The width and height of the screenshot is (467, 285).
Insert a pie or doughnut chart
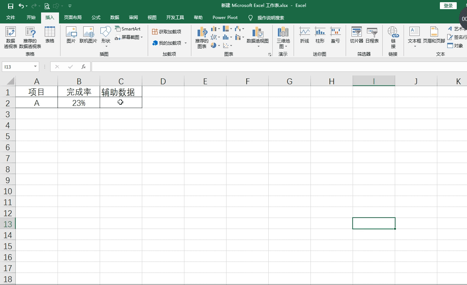tap(214, 45)
